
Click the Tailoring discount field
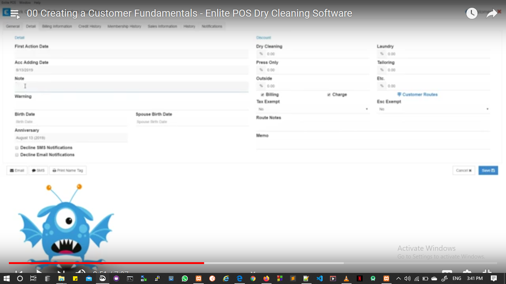(x=438, y=70)
